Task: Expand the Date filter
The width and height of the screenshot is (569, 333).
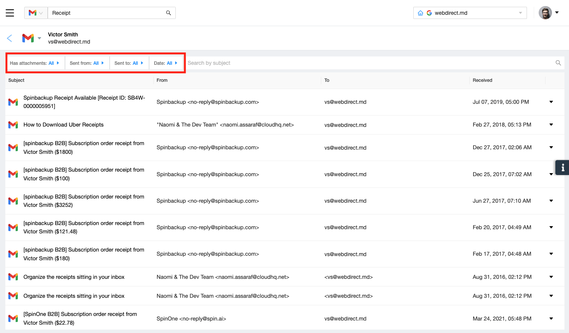Action: point(166,63)
